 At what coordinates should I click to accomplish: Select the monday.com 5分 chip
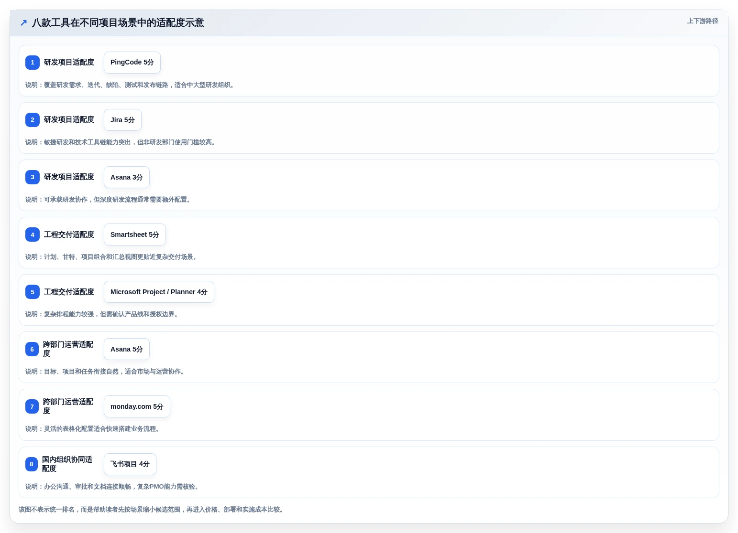[x=137, y=406]
